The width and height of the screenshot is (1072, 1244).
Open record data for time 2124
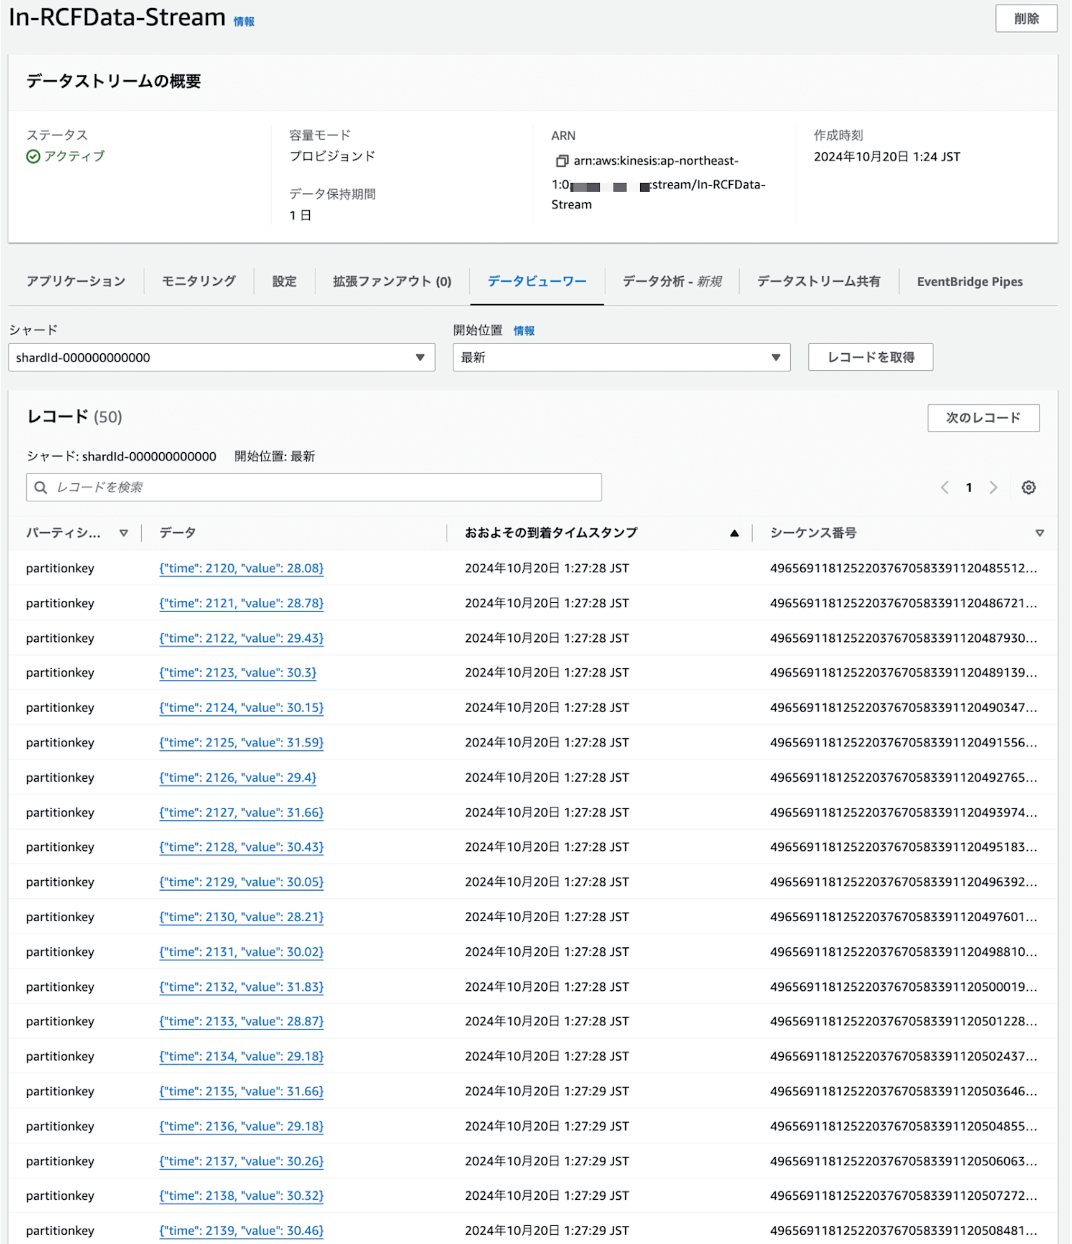point(241,708)
